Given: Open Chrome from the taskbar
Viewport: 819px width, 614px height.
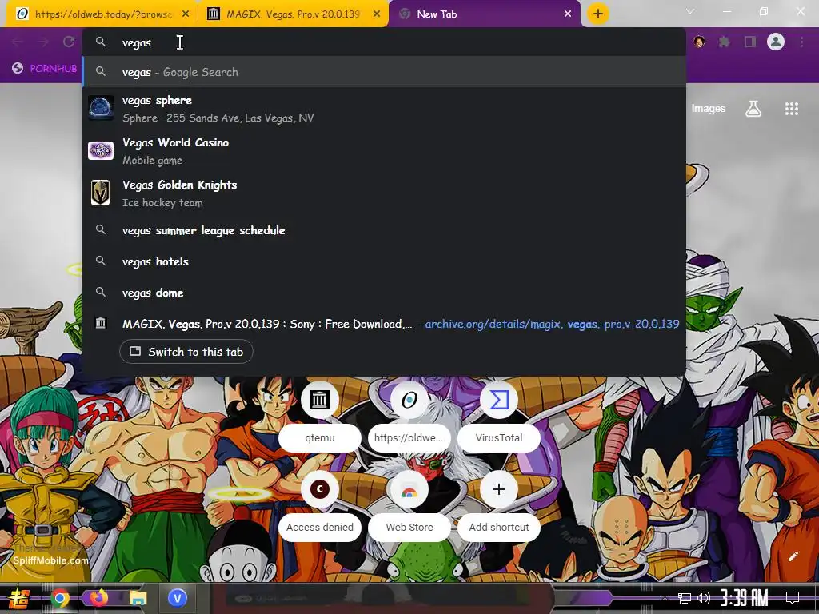Looking at the screenshot, I should coord(59,598).
